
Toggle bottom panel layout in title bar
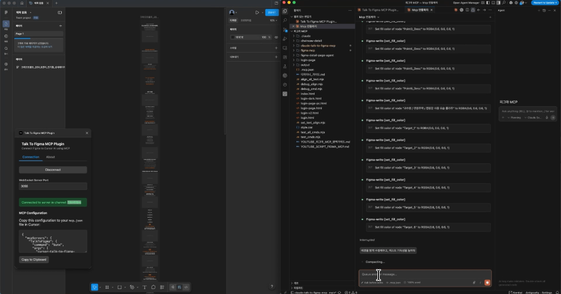[493, 3]
